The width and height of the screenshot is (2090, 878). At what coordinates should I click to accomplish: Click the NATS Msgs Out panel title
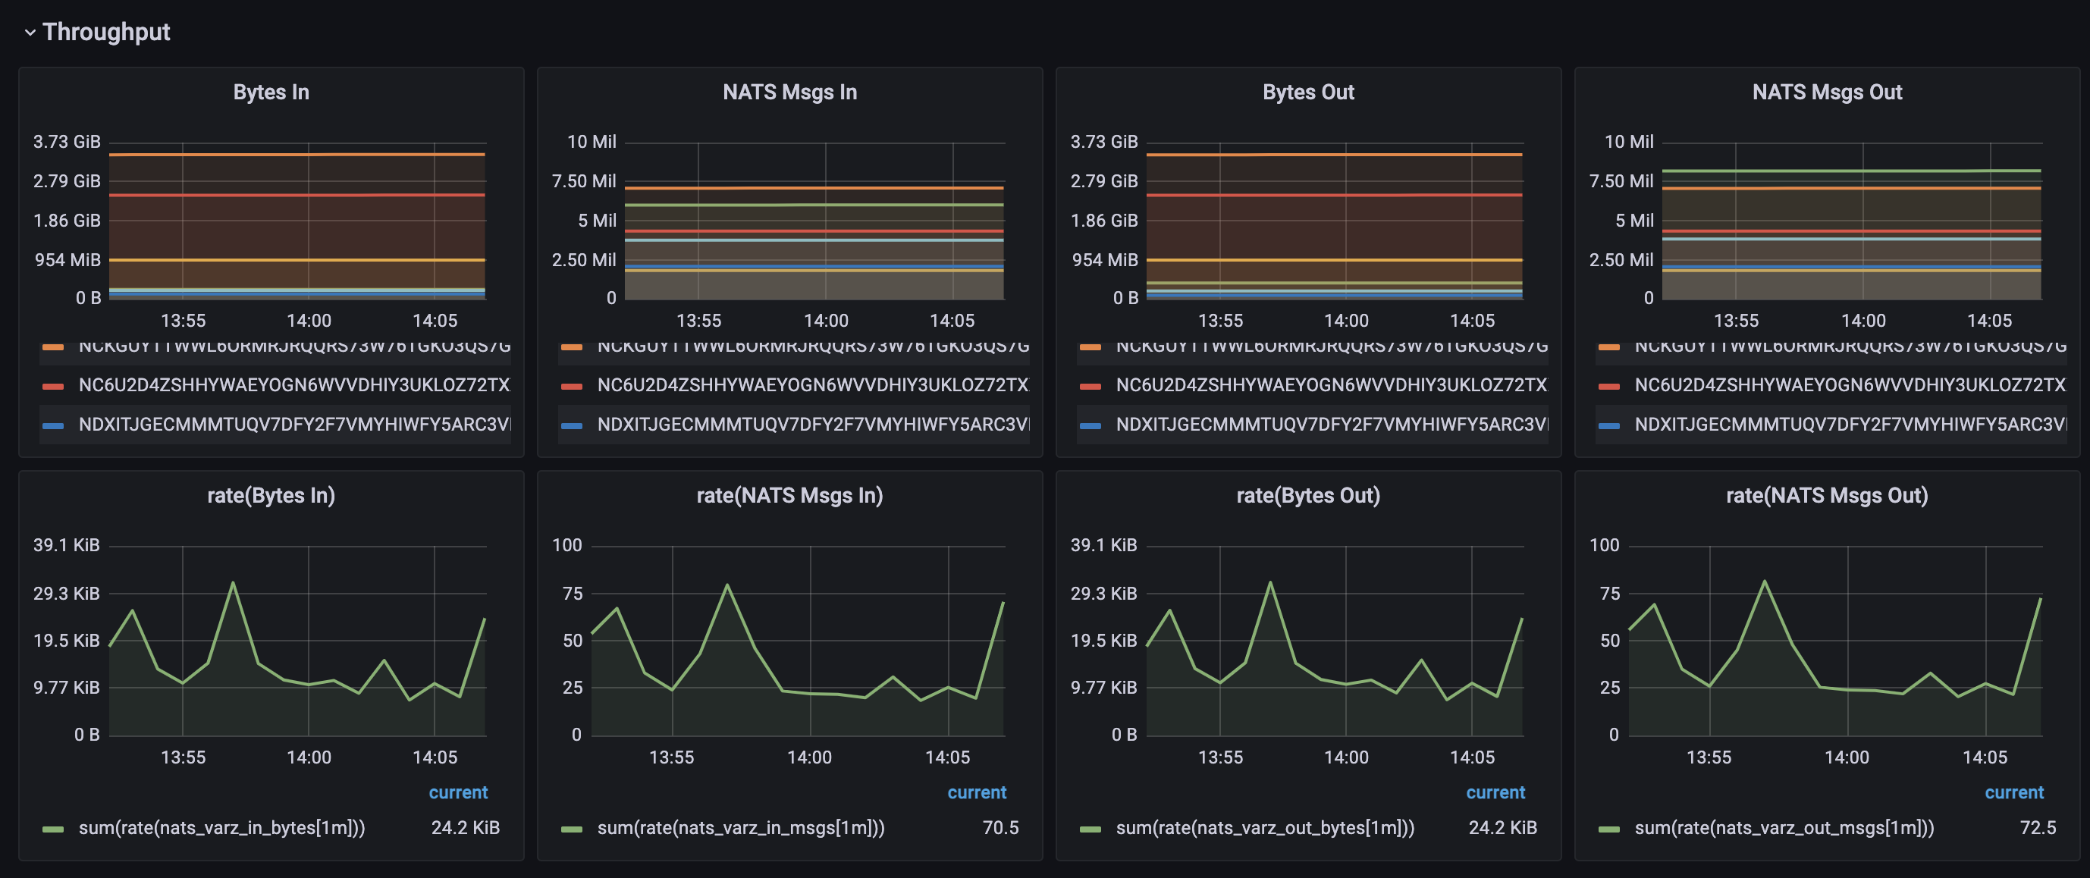pos(1826,93)
